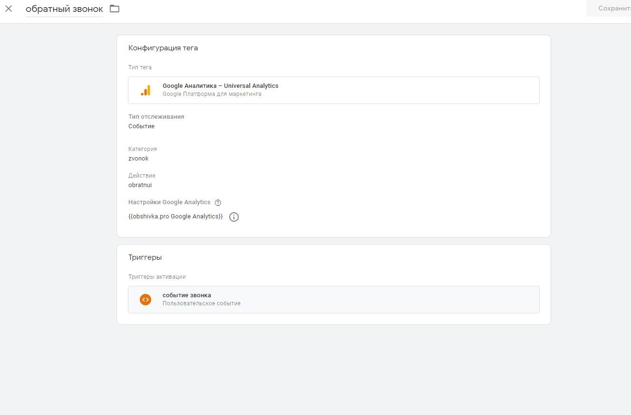Open the folder icon next to tag name

[x=115, y=9]
